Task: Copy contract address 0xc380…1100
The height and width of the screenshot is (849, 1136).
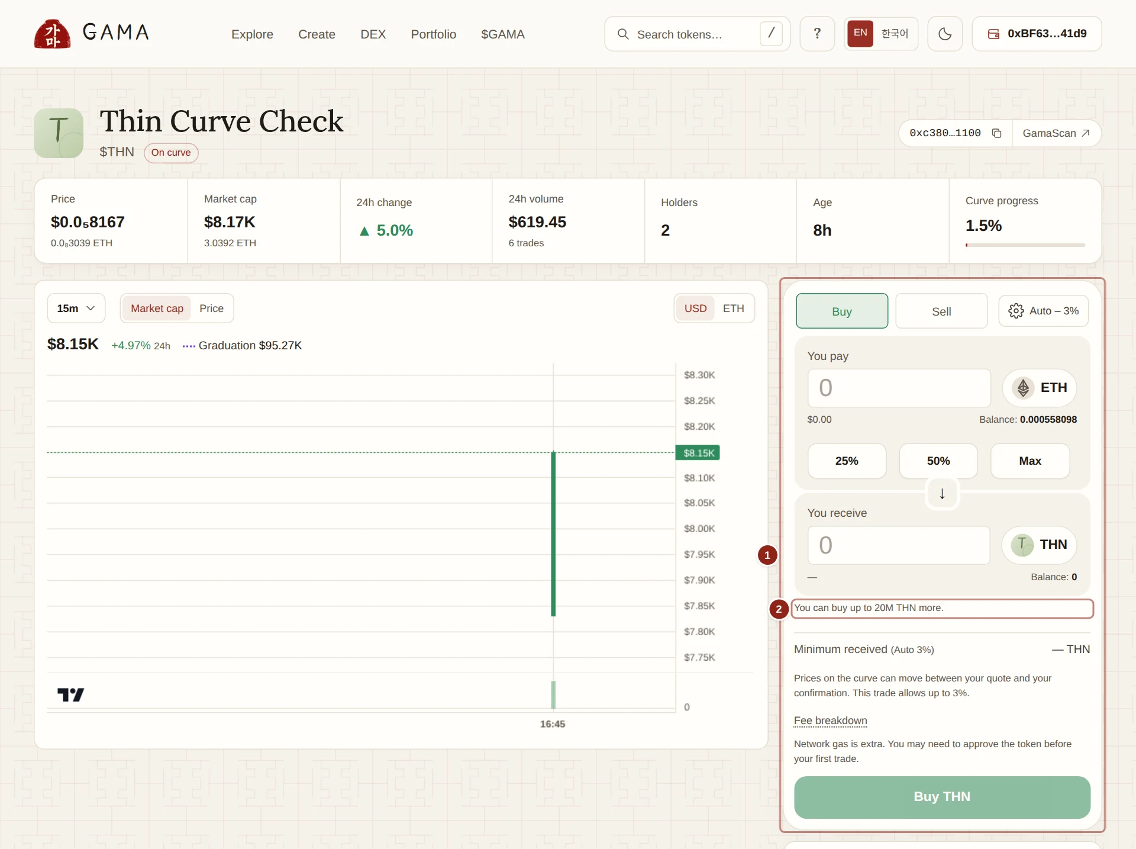Action: (996, 133)
